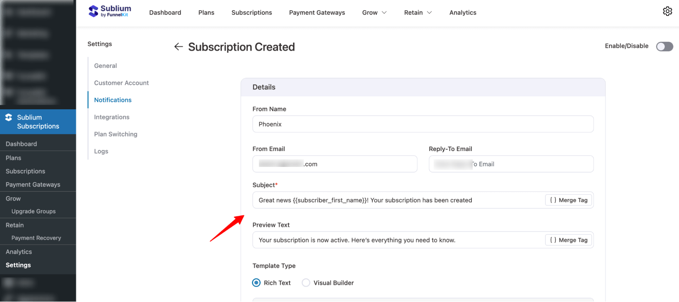
Task: Switch to the Integrations settings tab
Action: pyautogui.click(x=111, y=117)
